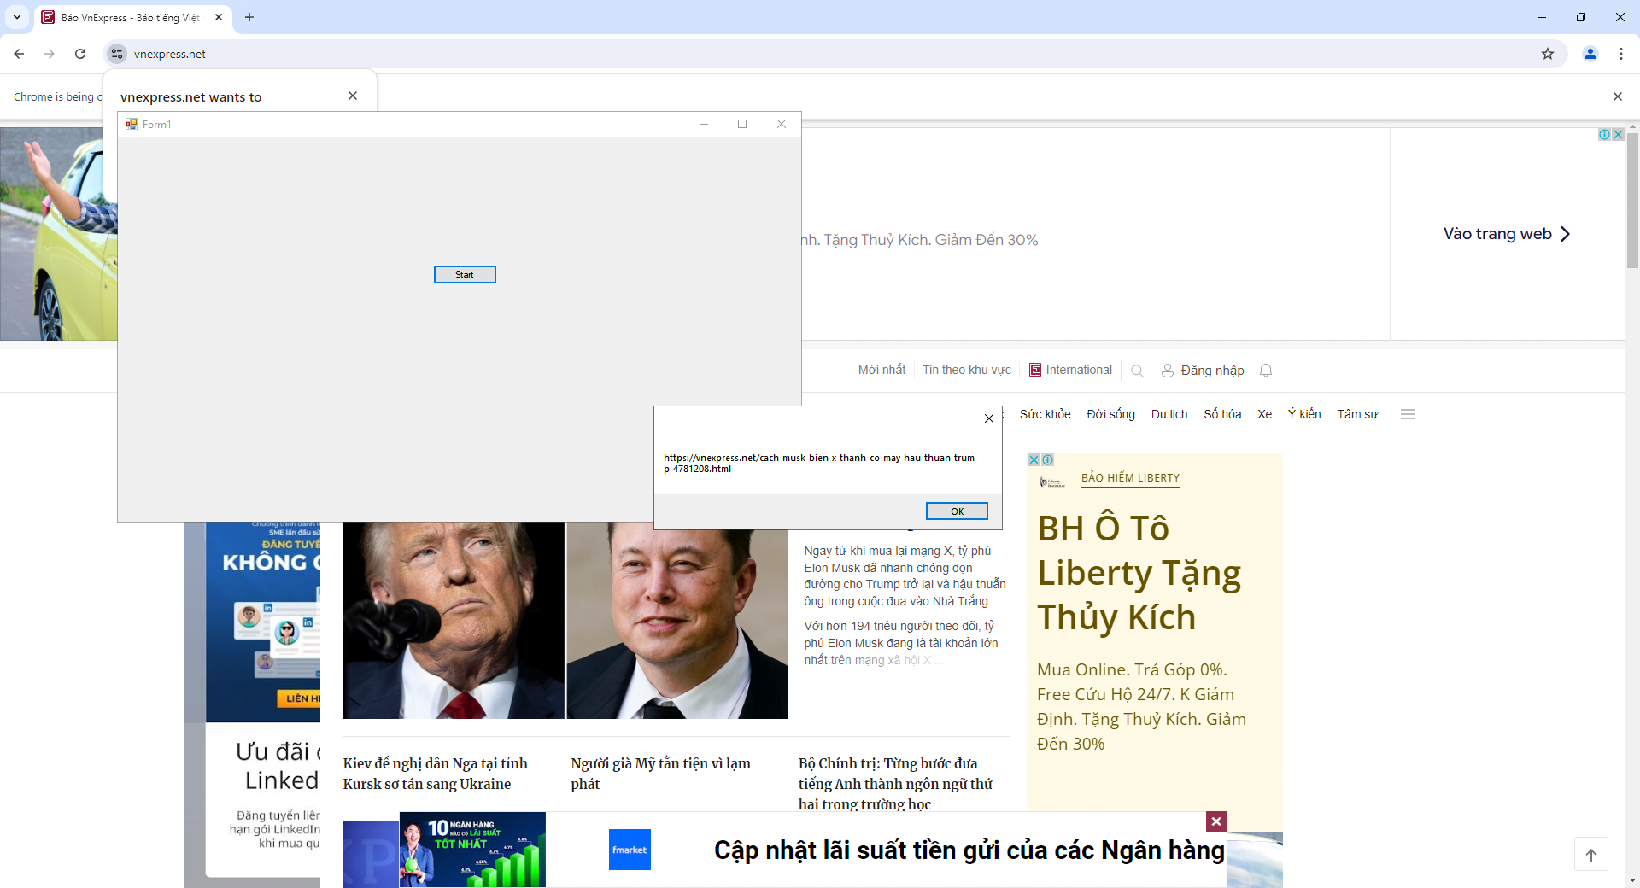Open the International edition link
The width and height of the screenshot is (1640, 888).
[1078, 371]
